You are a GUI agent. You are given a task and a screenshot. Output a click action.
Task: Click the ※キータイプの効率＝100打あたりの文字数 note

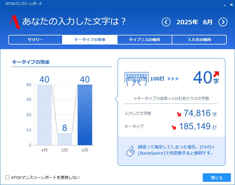[171, 98]
